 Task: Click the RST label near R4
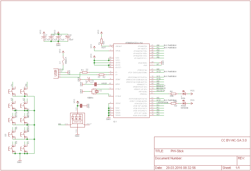(x=103, y=47)
